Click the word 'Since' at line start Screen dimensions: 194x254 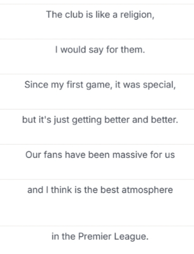click(x=36, y=85)
